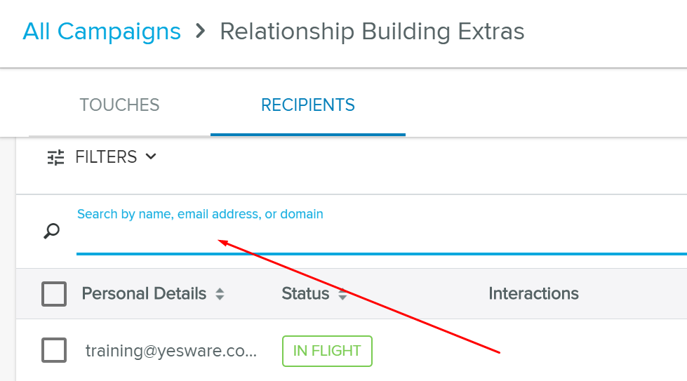Open the training@yesware.co recipient entry
This screenshot has width=687, height=381.
click(x=171, y=351)
